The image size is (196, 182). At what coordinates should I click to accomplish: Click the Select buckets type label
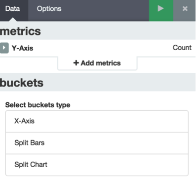click(38, 105)
